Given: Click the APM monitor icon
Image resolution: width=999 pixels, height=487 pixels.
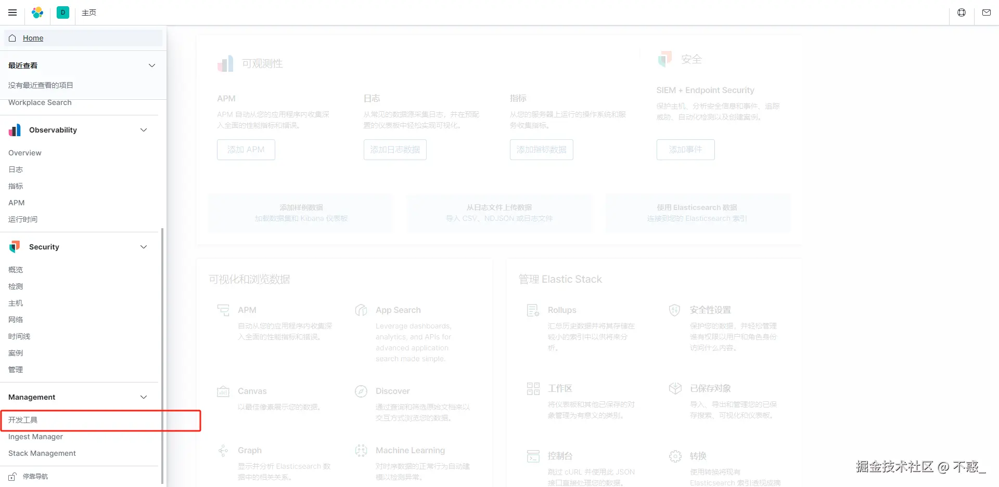Looking at the screenshot, I should pyautogui.click(x=223, y=310).
